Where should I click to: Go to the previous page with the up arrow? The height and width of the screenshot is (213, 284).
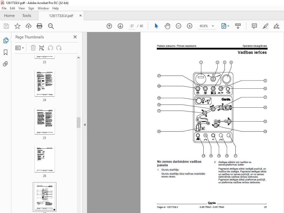(x=109, y=26)
